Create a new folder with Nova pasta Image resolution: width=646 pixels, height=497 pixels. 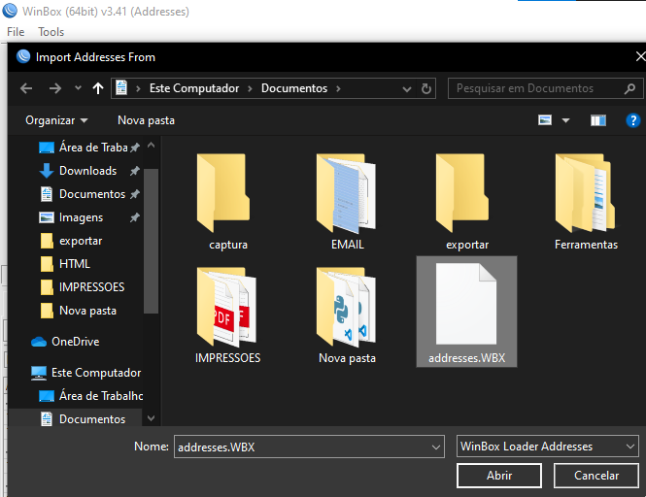click(146, 120)
